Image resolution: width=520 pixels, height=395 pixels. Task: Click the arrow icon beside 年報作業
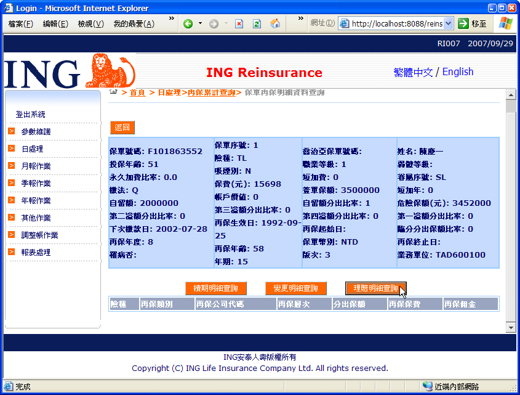pyautogui.click(x=12, y=200)
